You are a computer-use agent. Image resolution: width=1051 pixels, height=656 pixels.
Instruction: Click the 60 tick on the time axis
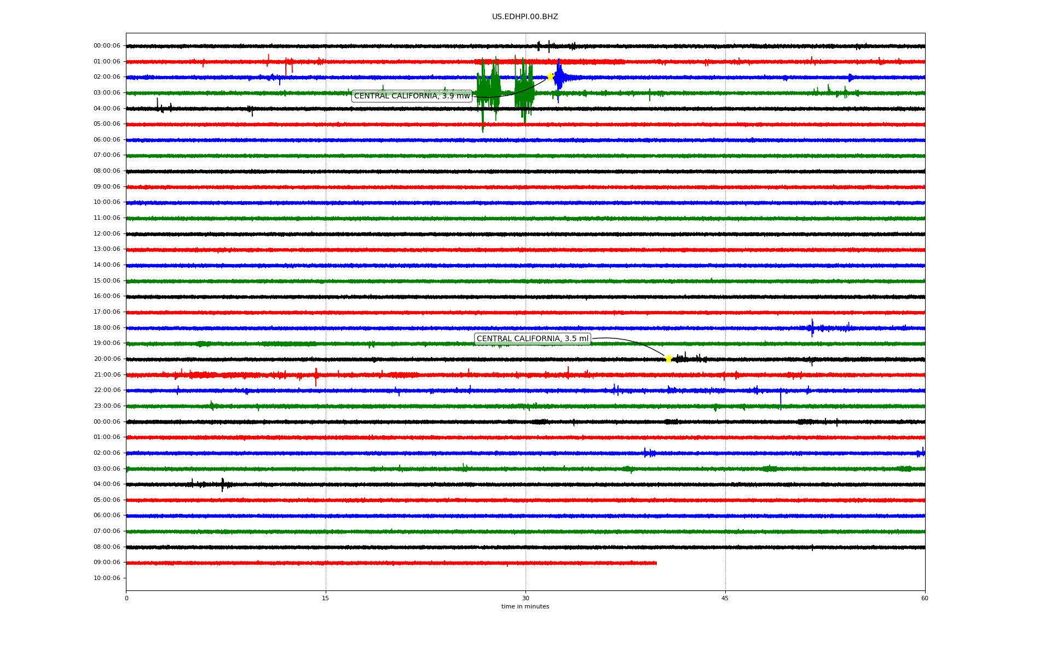pos(925,598)
